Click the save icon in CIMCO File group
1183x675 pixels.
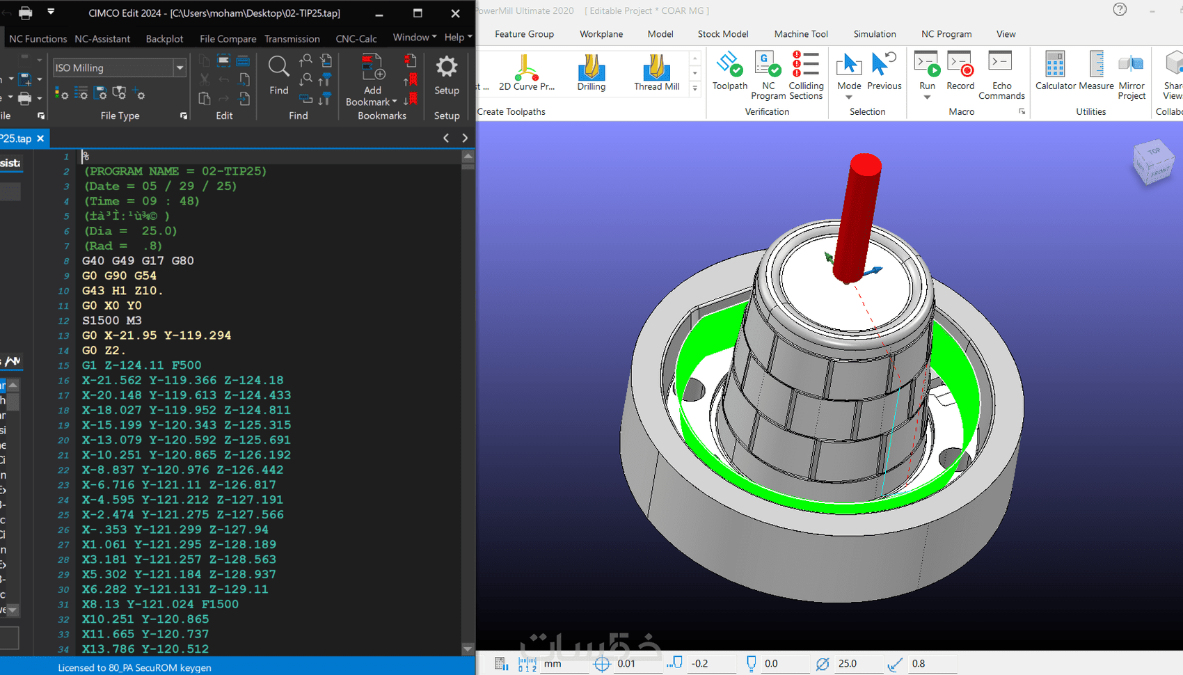click(x=25, y=79)
